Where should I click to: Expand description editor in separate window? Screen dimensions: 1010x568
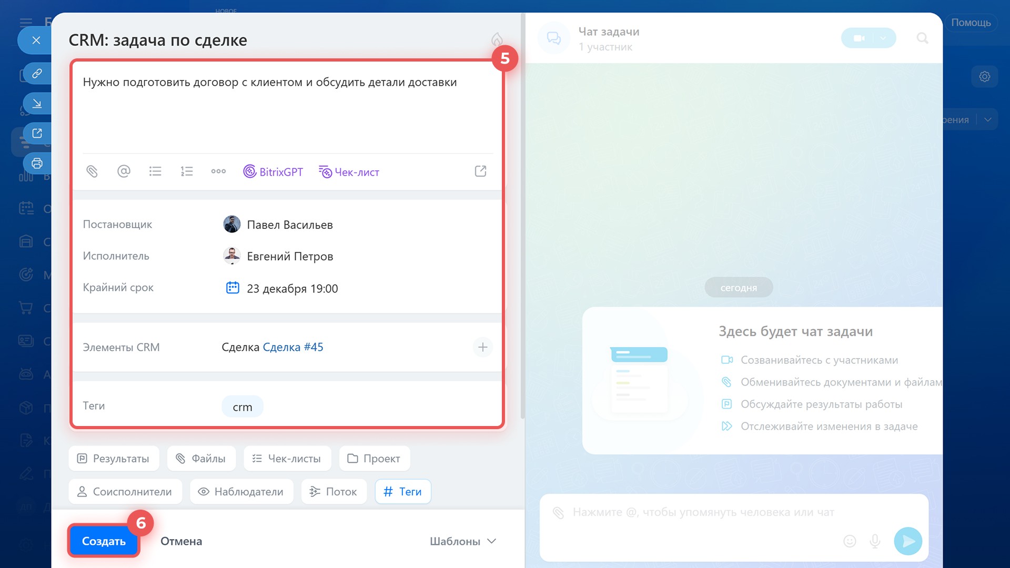point(480,171)
